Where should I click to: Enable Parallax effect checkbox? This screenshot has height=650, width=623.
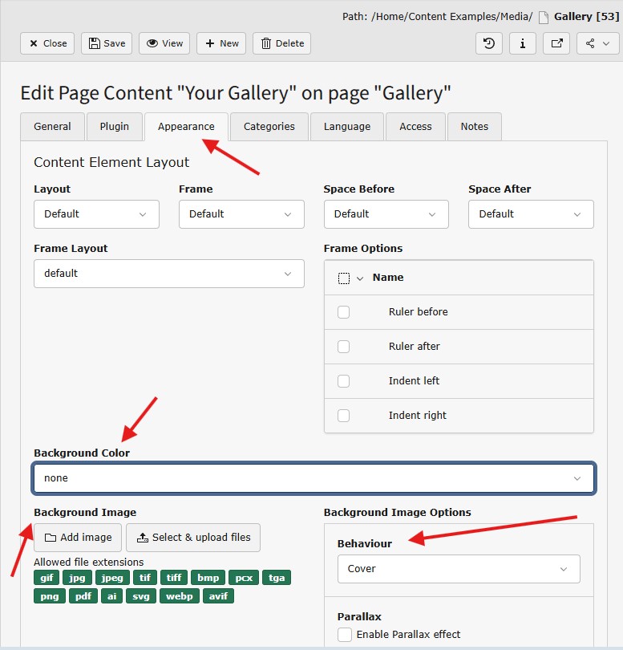click(x=345, y=635)
